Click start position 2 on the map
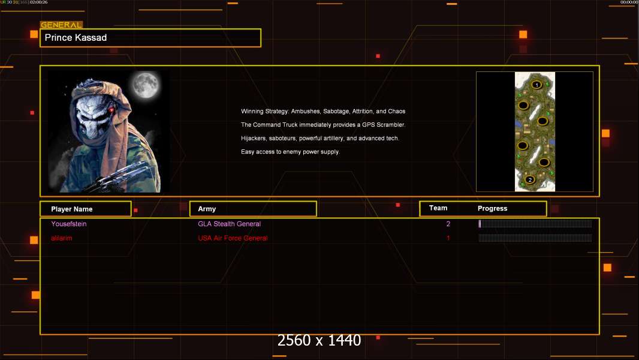639x360 pixels. coord(530,179)
